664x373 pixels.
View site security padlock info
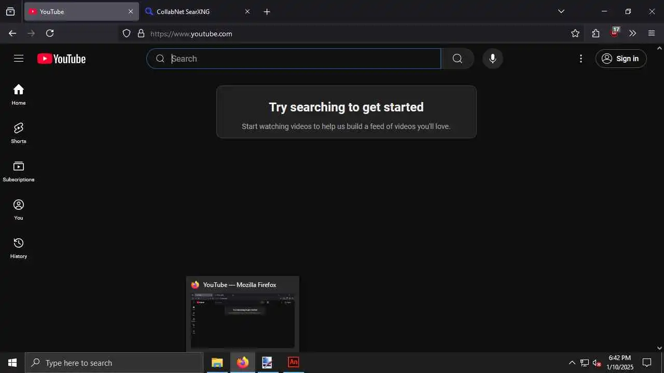point(141,33)
